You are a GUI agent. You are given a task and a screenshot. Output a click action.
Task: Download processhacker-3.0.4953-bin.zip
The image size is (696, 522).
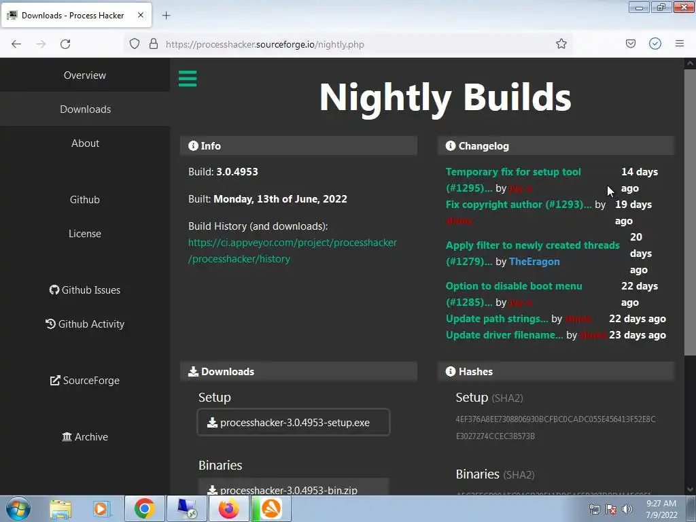(x=294, y=487)
